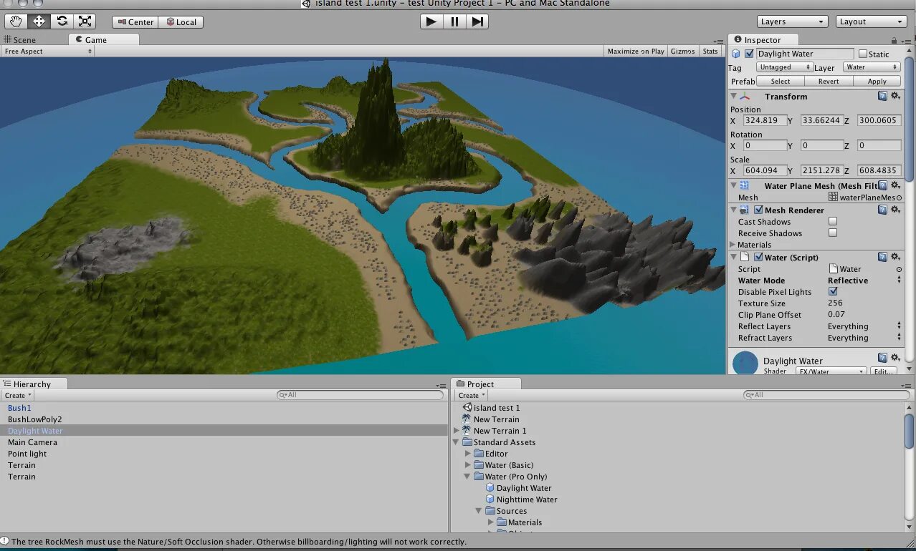916x551 pixels.
Task: Disable the Disable Pixel Lights checkbox
Action: [x=833, y=292]
